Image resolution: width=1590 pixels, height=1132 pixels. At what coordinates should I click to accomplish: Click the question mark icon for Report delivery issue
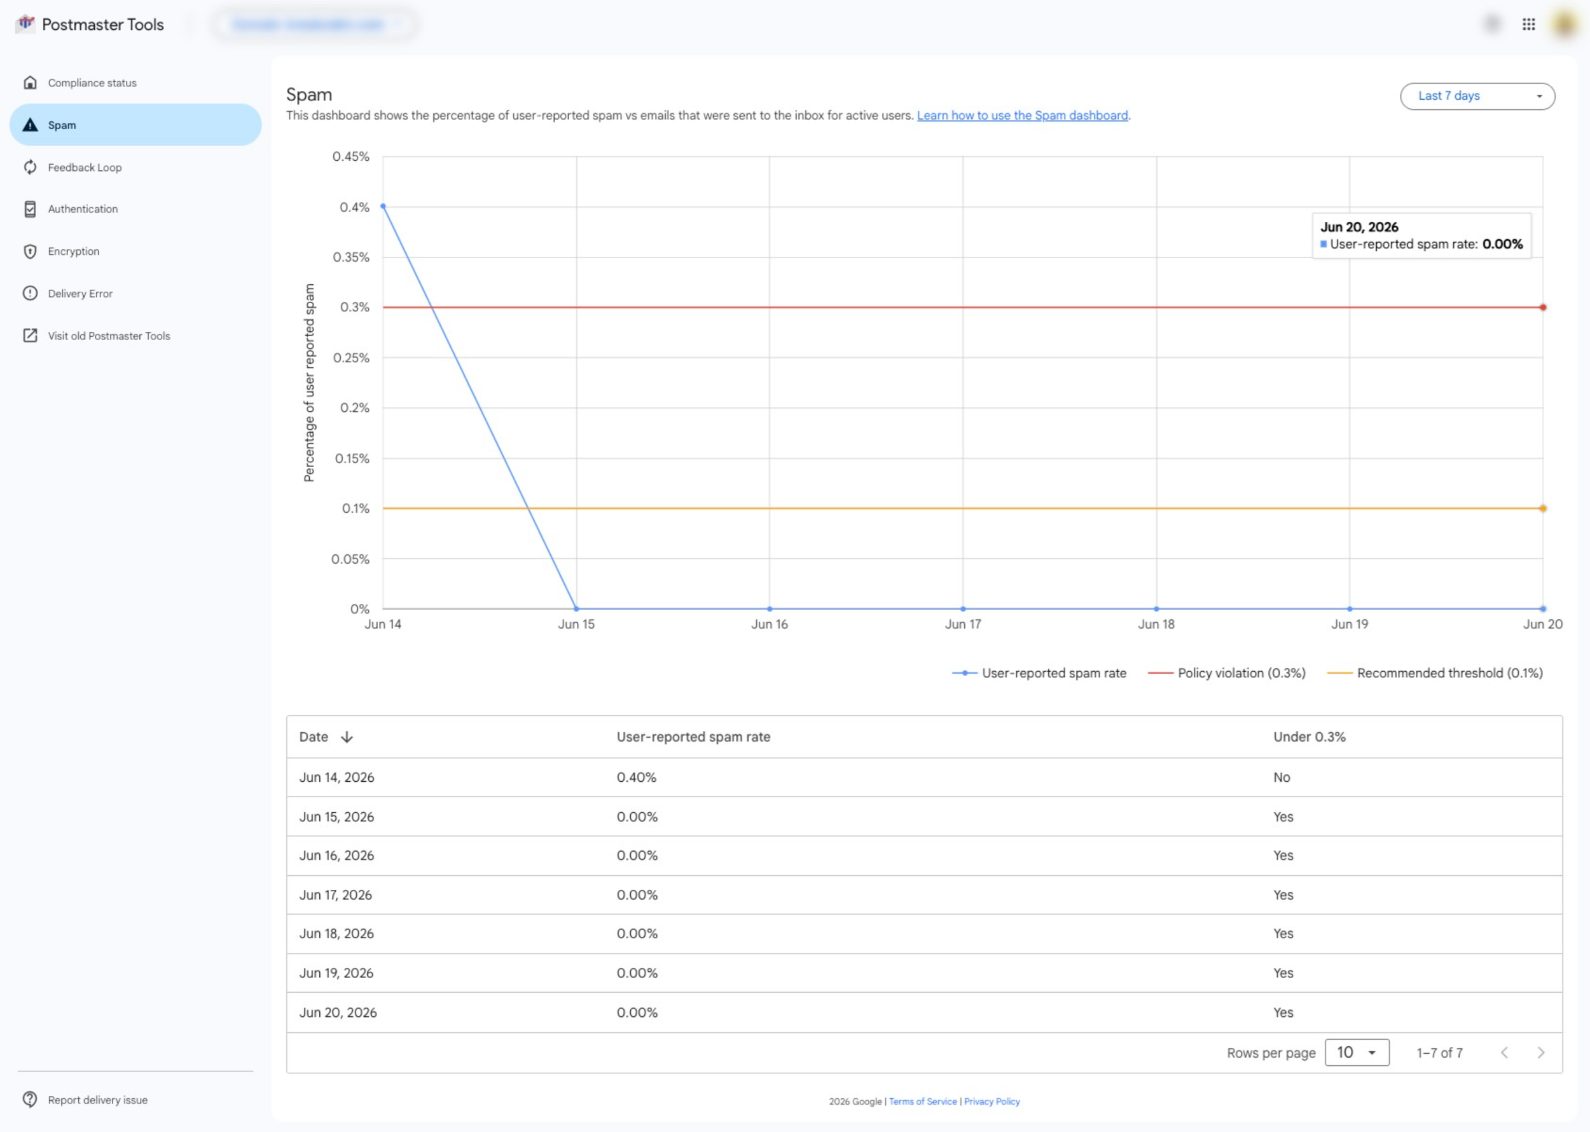(30, 1099)
